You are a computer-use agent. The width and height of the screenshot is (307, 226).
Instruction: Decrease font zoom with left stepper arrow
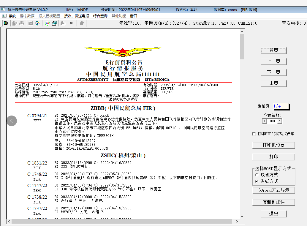click(x=265, y=121)
